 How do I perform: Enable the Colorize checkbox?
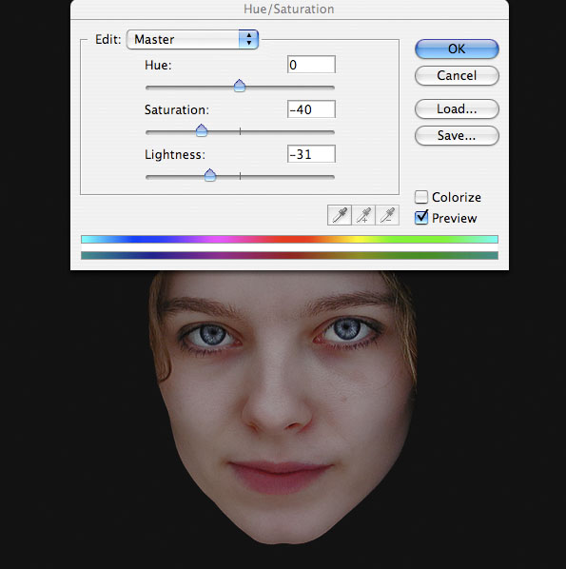click(421, 197)
